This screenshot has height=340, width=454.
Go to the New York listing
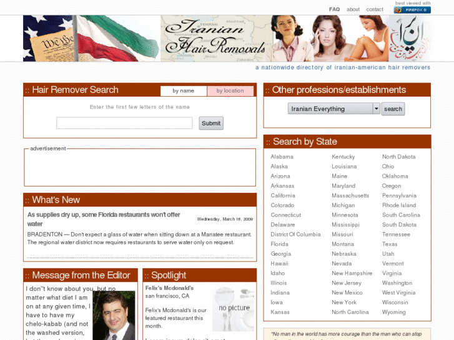pos(344,303)
